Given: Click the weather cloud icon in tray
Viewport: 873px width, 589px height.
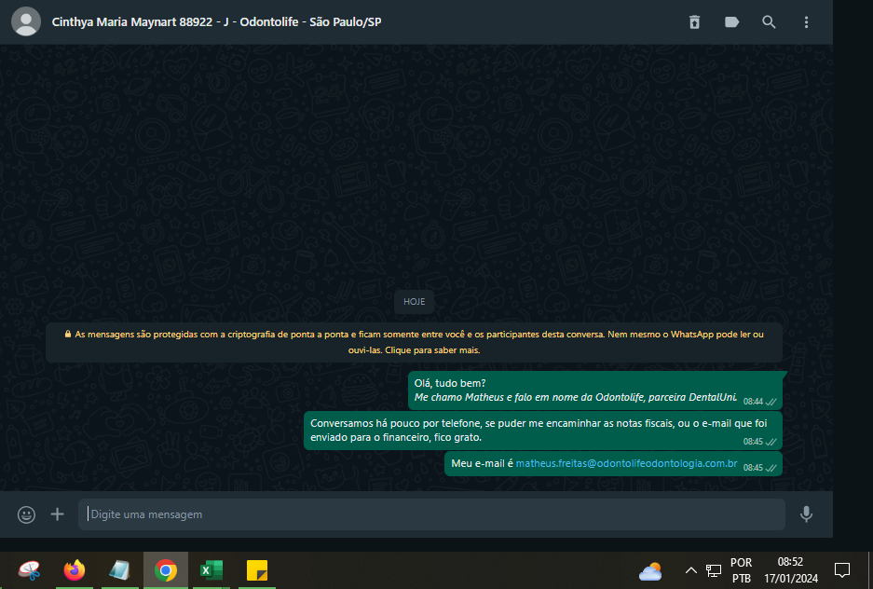Looking at the screenshot, I should [650, 571].
